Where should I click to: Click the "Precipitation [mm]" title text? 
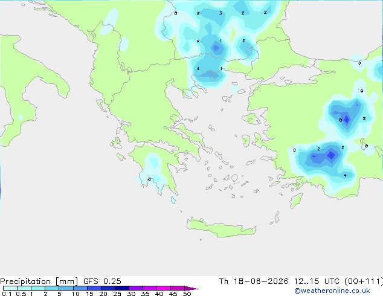pos(39,282)
